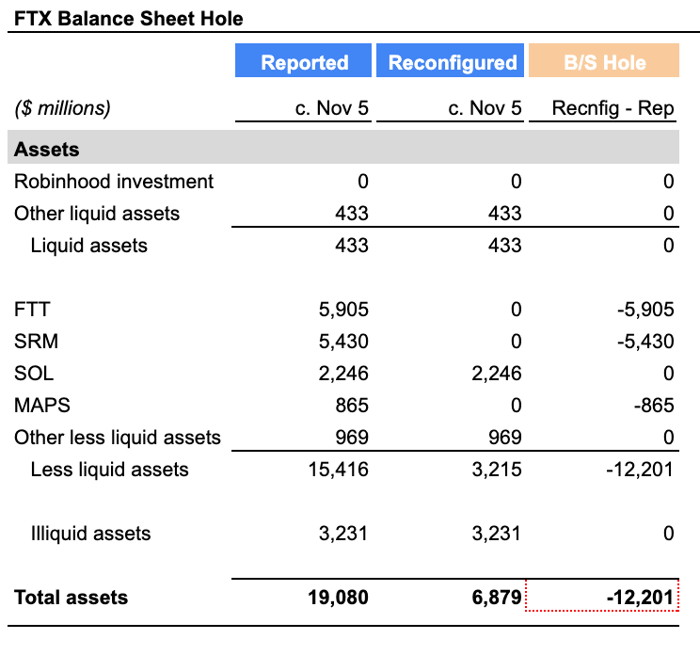Select Robinhood investment Reported value 0

363,182
